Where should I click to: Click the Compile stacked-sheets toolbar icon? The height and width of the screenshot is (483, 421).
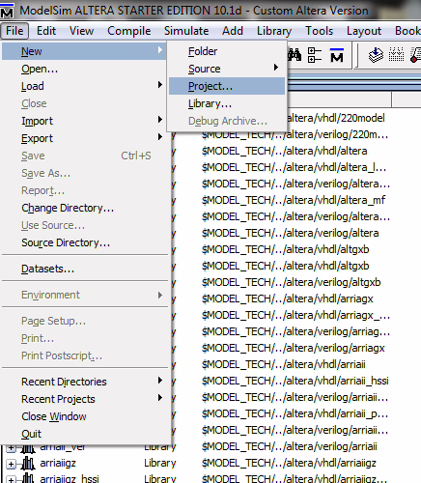coord(376,55)
